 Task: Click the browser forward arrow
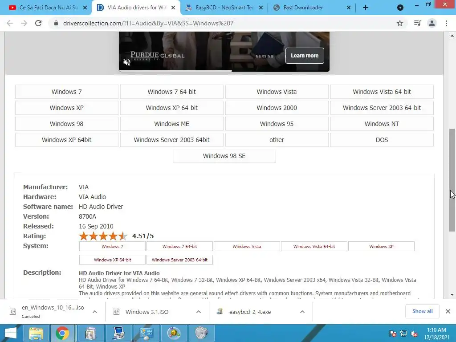click(24, 23)
